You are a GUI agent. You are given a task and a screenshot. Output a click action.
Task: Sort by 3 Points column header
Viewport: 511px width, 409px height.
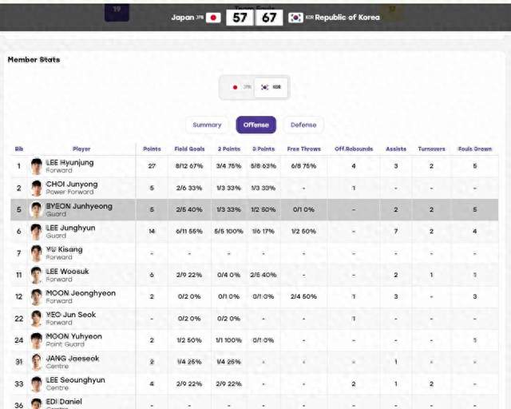coord(263,149)
